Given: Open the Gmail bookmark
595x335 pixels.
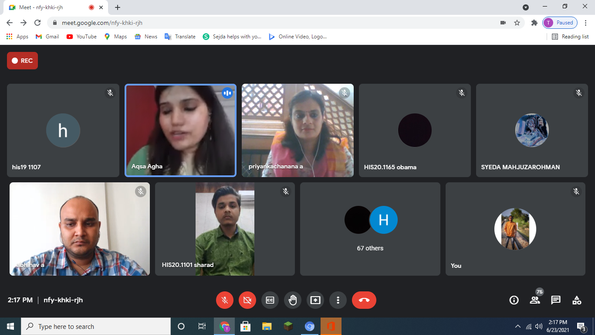Looking at the screenshot, I should click(x=47, y=37).
